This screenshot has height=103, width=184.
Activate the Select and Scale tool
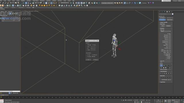pos(31,3)
